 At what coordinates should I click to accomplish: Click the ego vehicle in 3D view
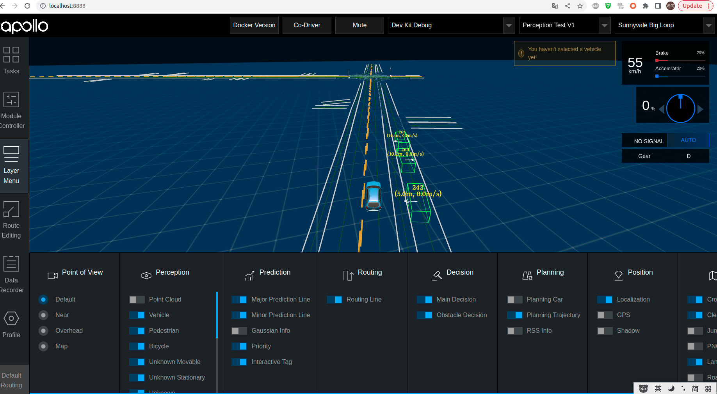(374, 196)
